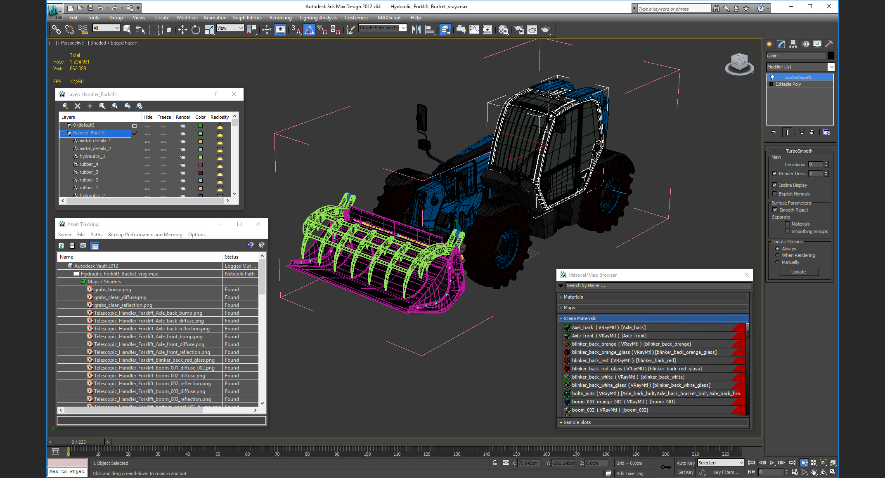Collapse Scene Materials group
Image resolution: width=885 pixels, height=478 pixels.
point(653,318)
